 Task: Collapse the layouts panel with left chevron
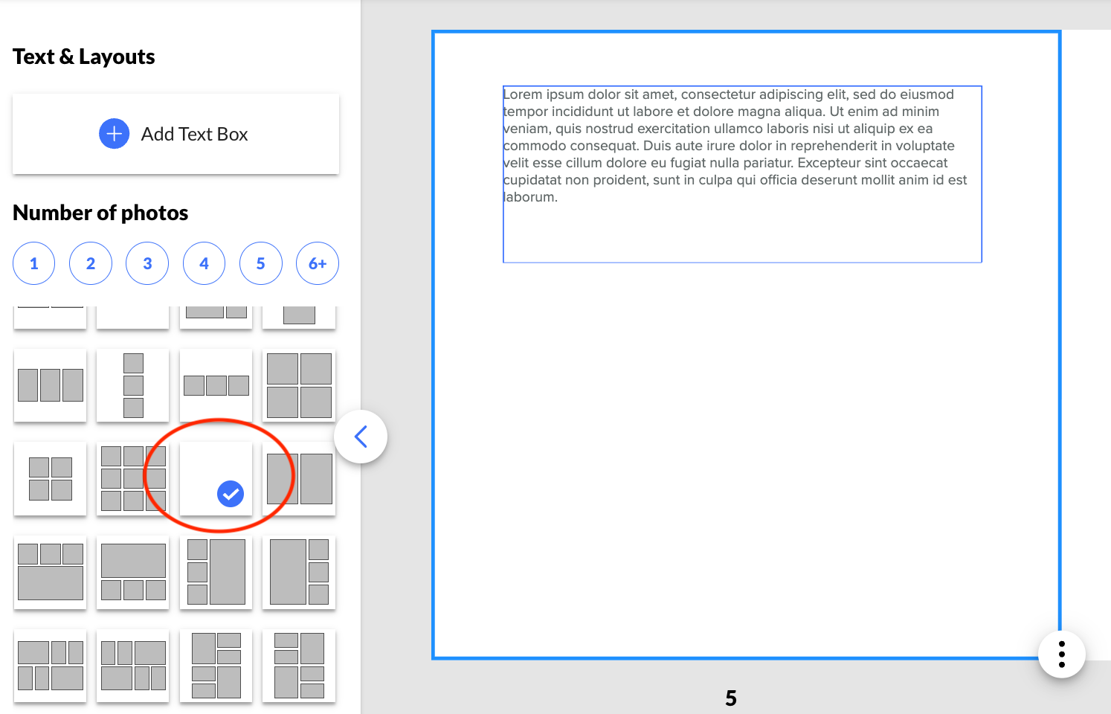point(361,437)
